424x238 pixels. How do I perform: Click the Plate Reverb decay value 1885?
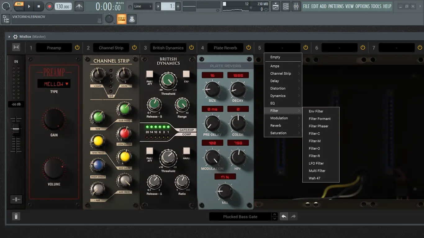238,75
